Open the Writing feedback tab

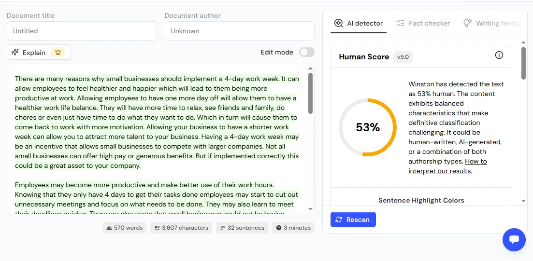(493, 23)
